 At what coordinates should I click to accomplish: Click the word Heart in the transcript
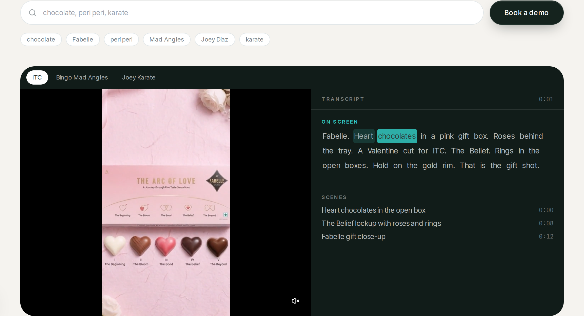pyautogui.click(x=364, y=136)
